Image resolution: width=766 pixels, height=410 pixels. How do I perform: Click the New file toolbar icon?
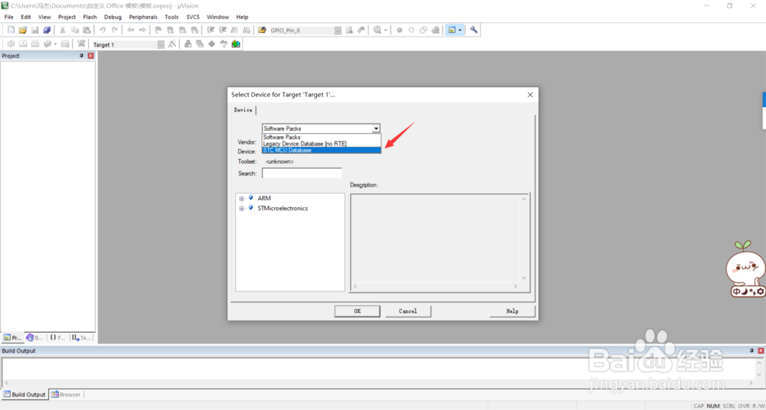pos(11,31)
